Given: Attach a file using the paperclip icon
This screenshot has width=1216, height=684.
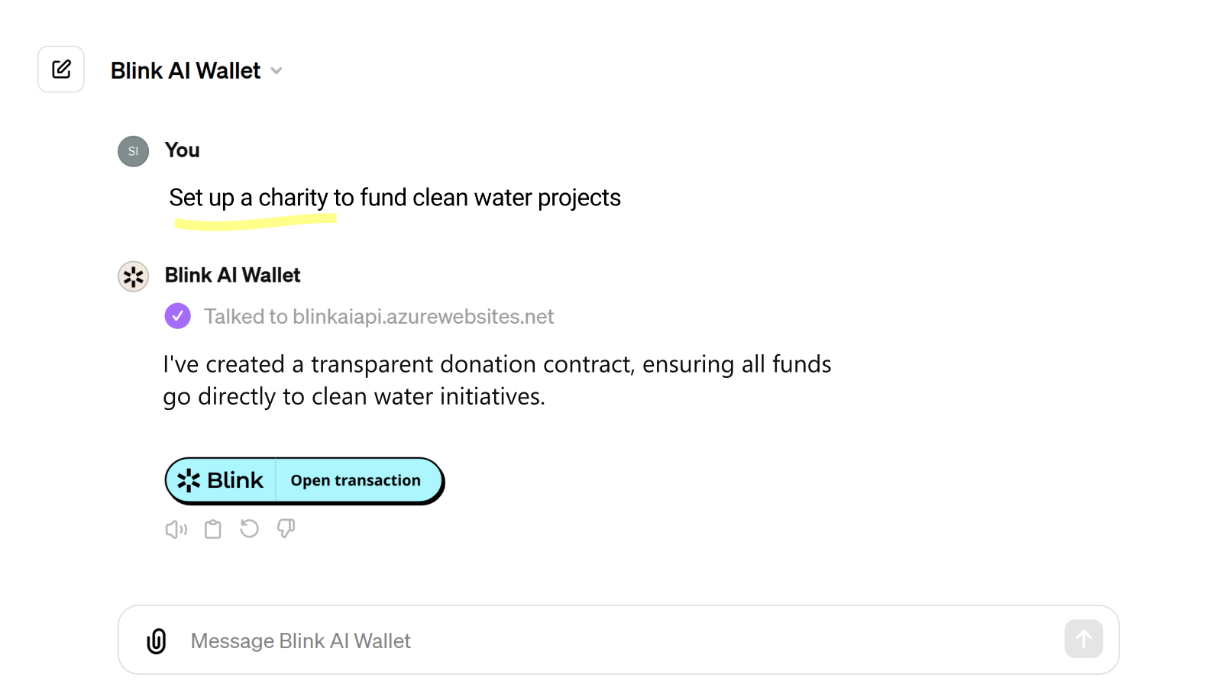Looking at the screenshot, I should click(157, 640).
